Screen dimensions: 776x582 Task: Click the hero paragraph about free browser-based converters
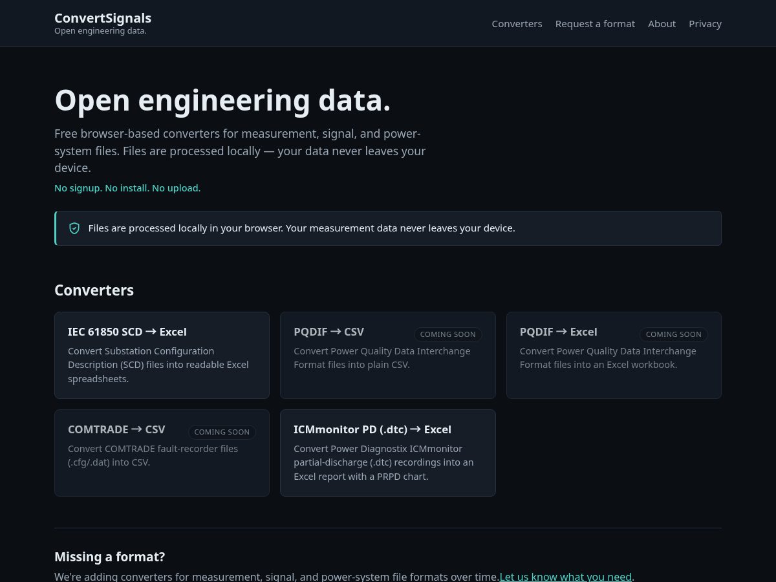(x=240, y=151)
